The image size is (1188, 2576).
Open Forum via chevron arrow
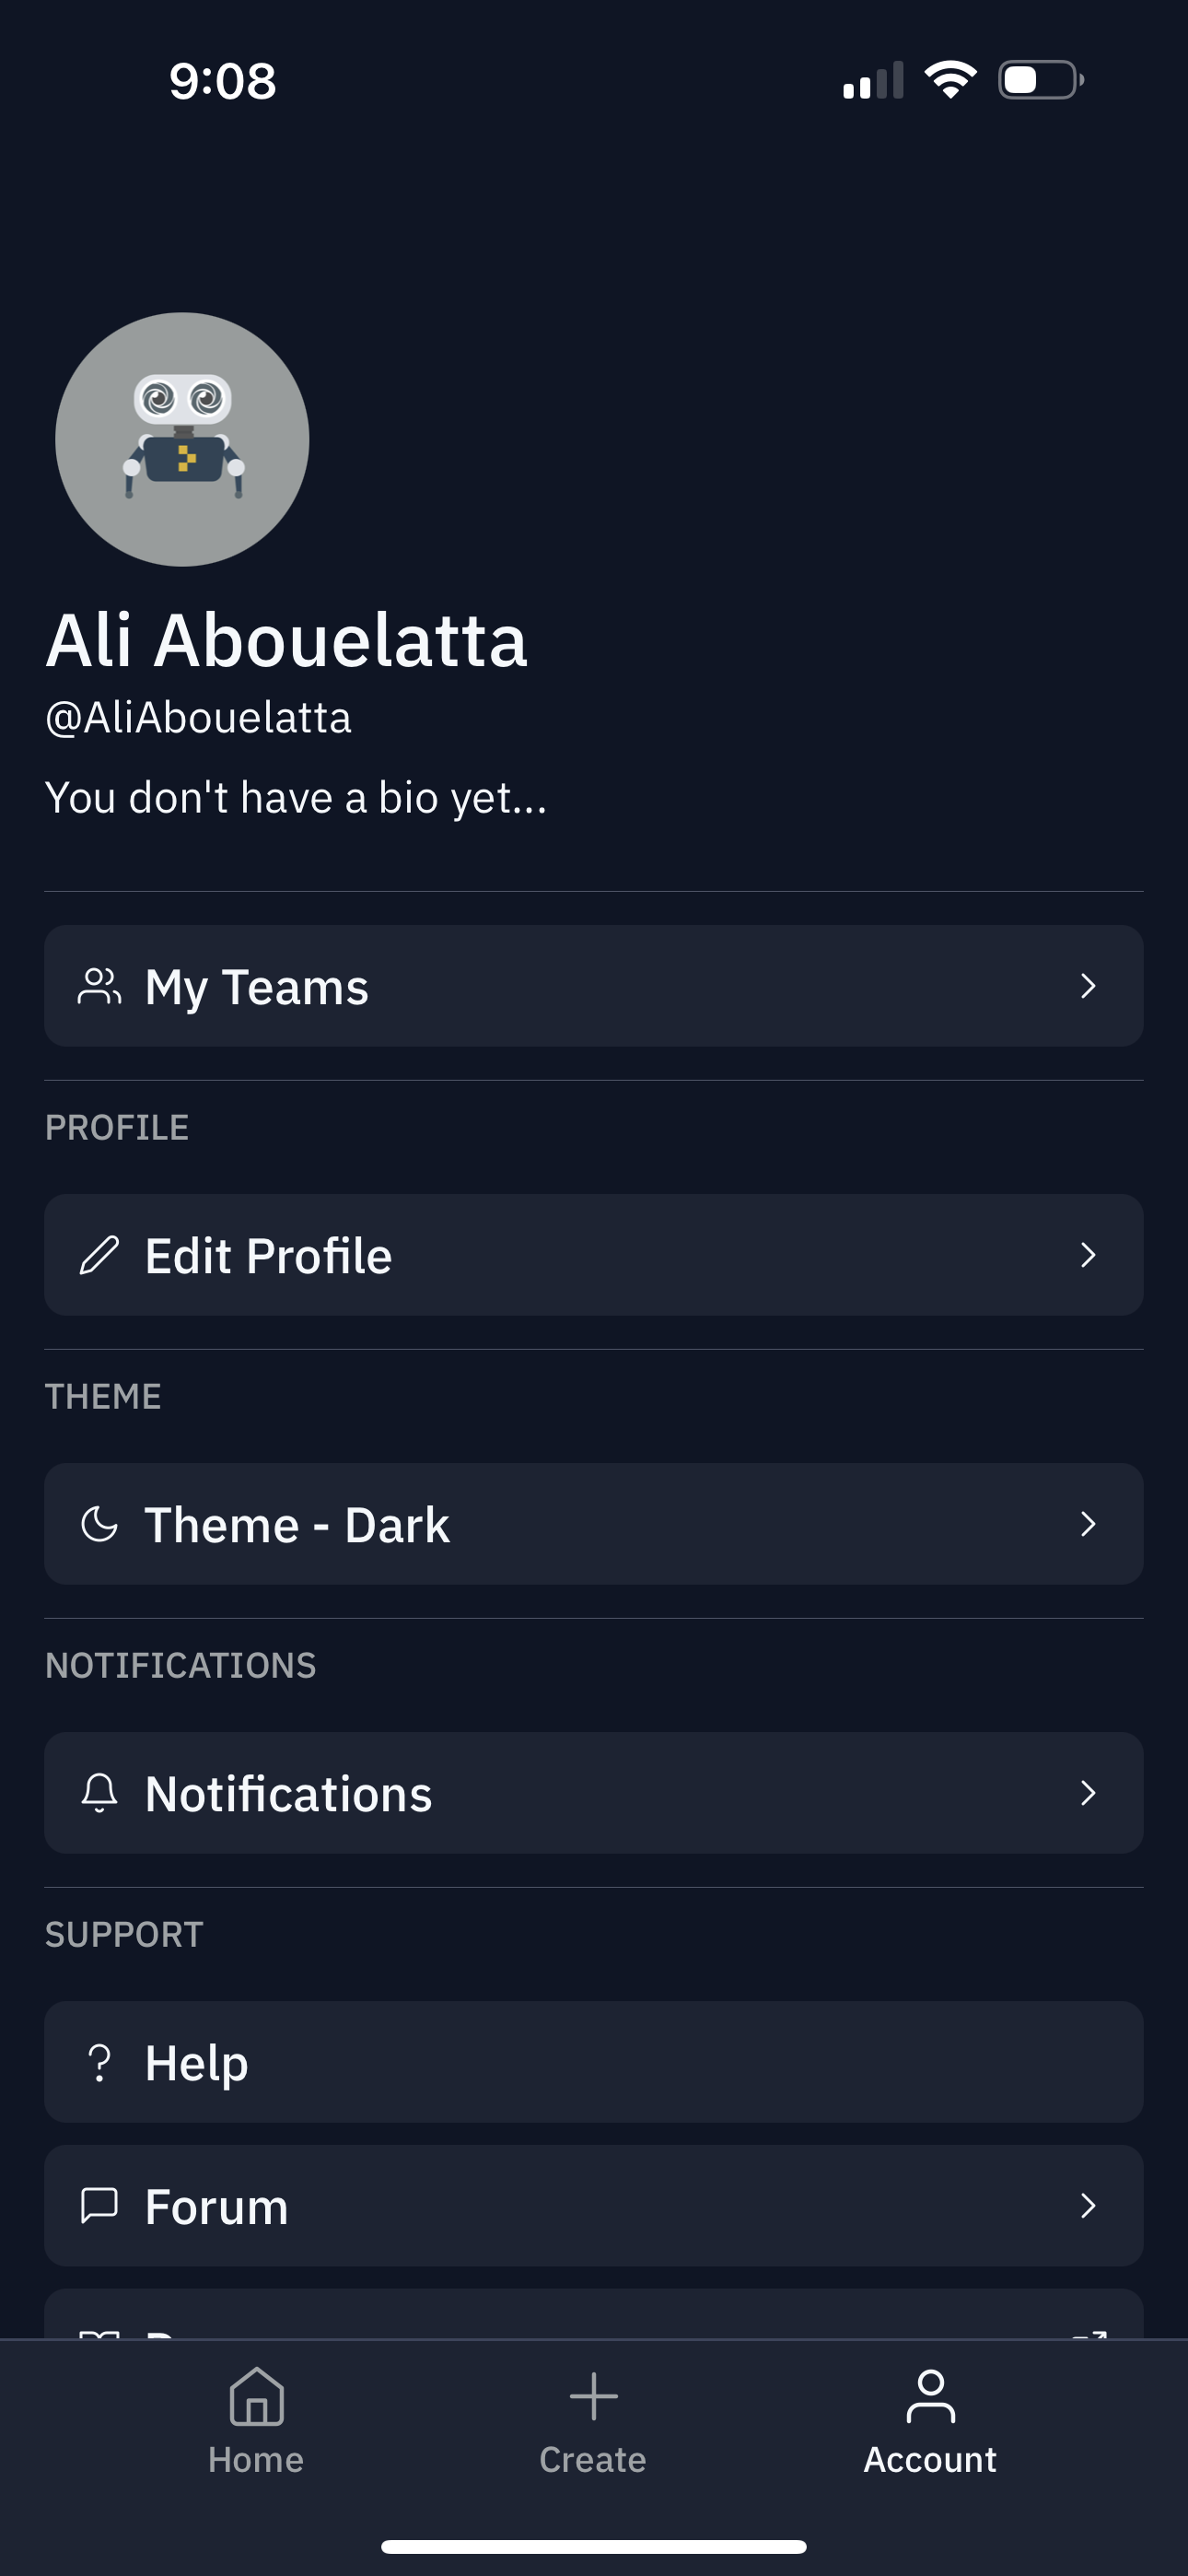point(1088,2205)
